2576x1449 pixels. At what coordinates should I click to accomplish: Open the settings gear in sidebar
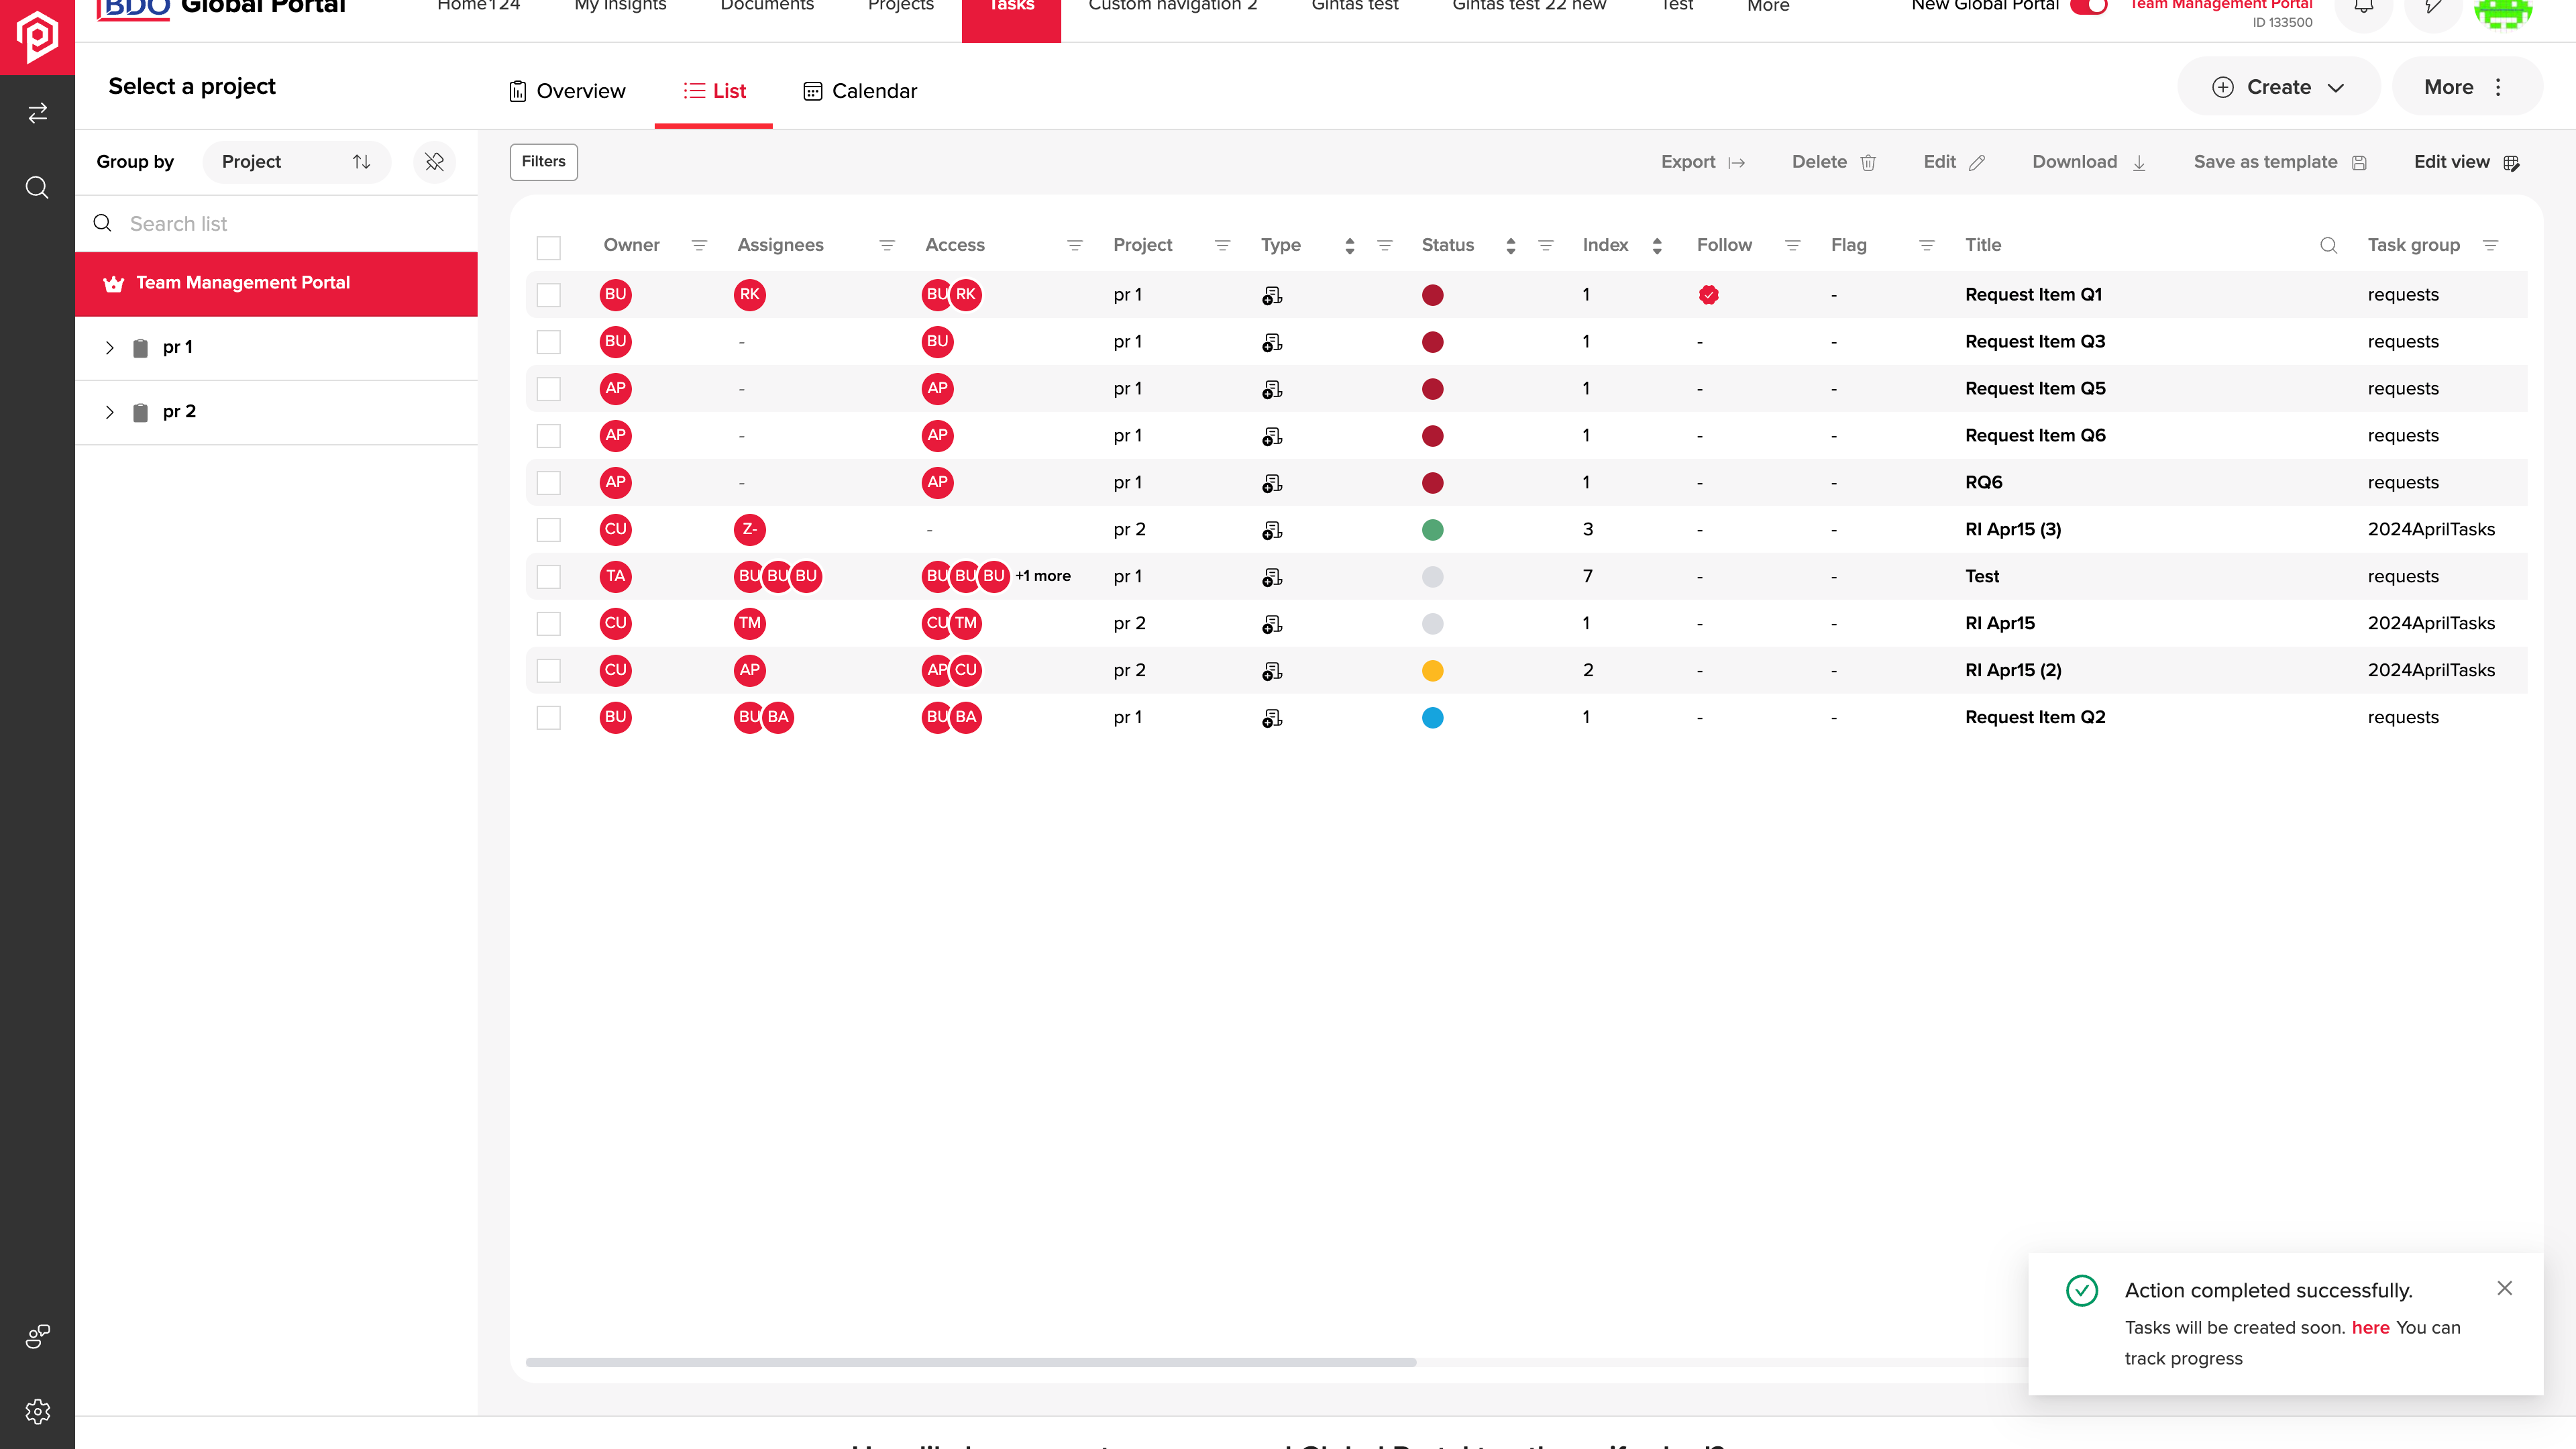(x=37, y=1411)
